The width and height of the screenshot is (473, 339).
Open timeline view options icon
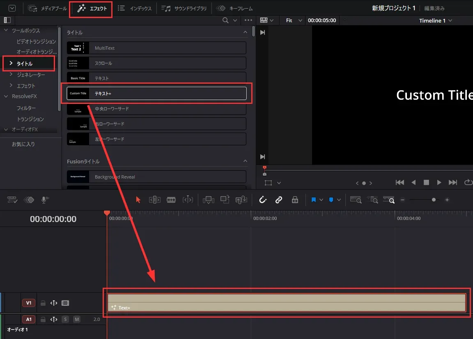click(x=12, y=199)
